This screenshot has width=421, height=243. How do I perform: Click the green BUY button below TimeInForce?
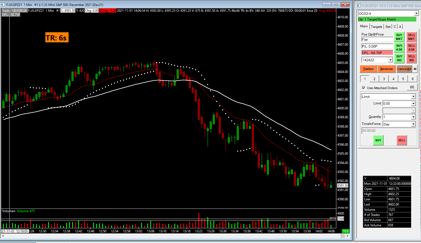378,140
